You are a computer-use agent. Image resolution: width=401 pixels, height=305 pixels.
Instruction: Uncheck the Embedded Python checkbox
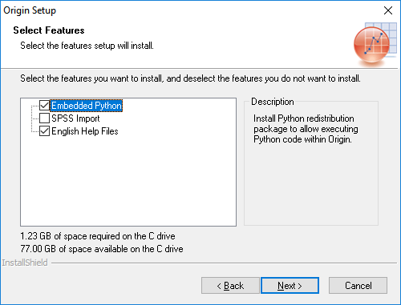(44, 106)
